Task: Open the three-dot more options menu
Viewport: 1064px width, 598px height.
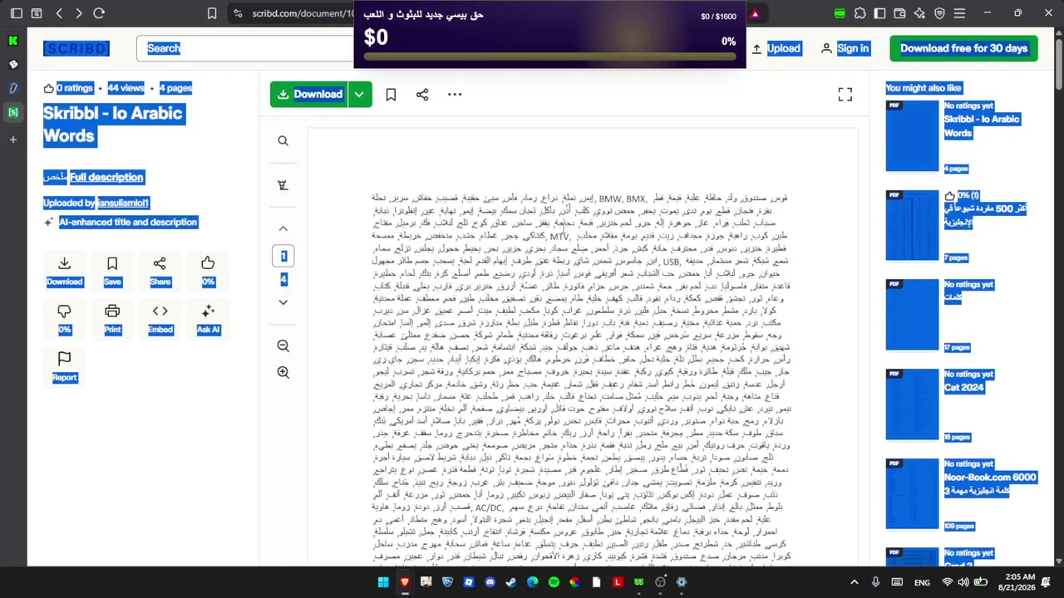Action: click(455, 95)
